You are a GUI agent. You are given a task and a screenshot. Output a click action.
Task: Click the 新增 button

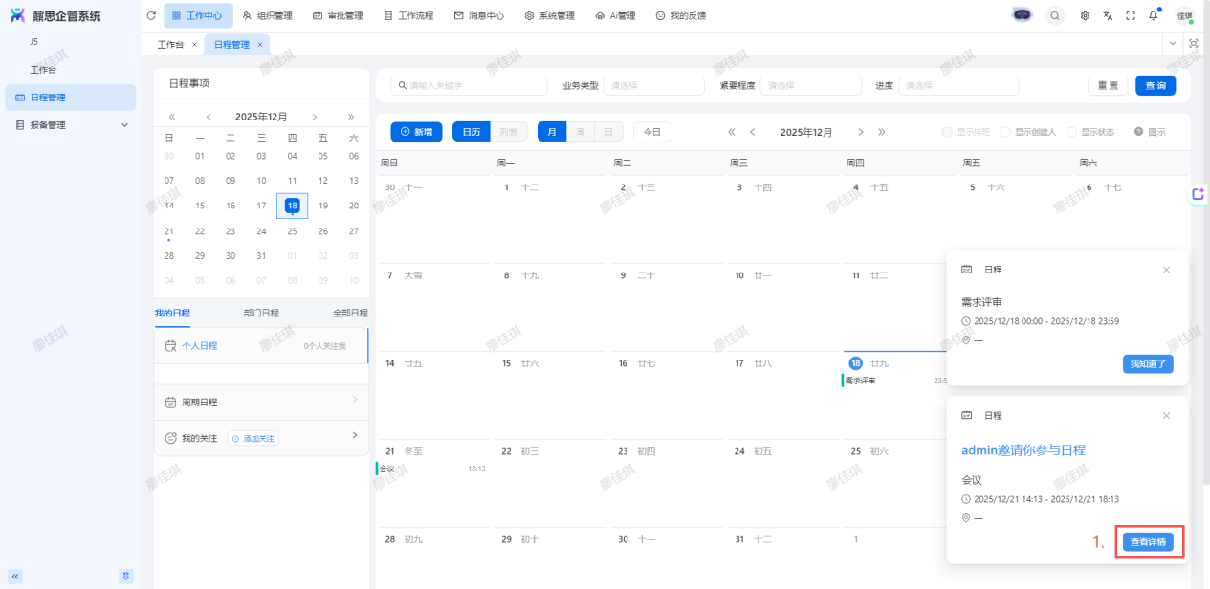pos(416,132)
